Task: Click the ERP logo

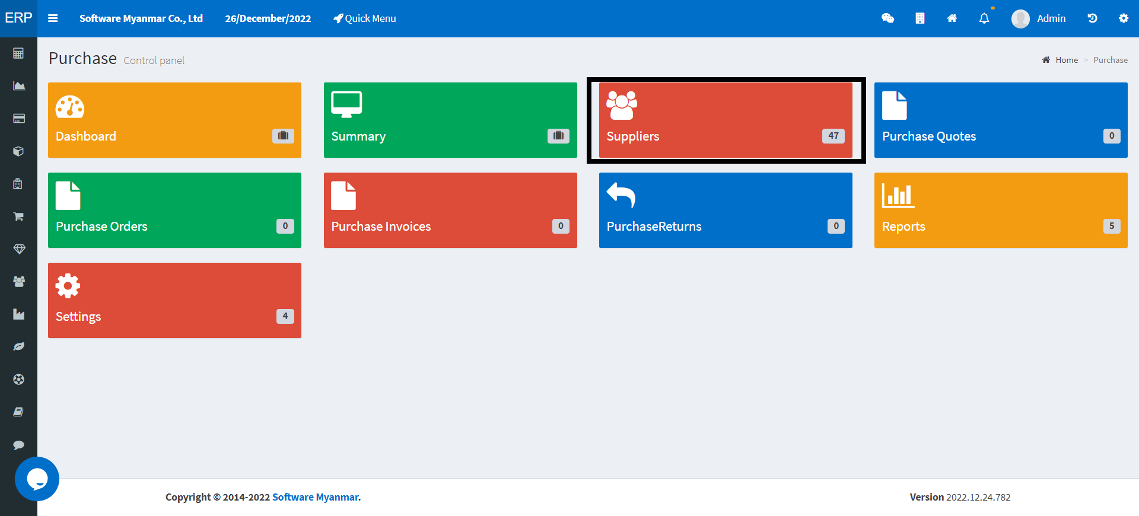Action: coord(18,18)
